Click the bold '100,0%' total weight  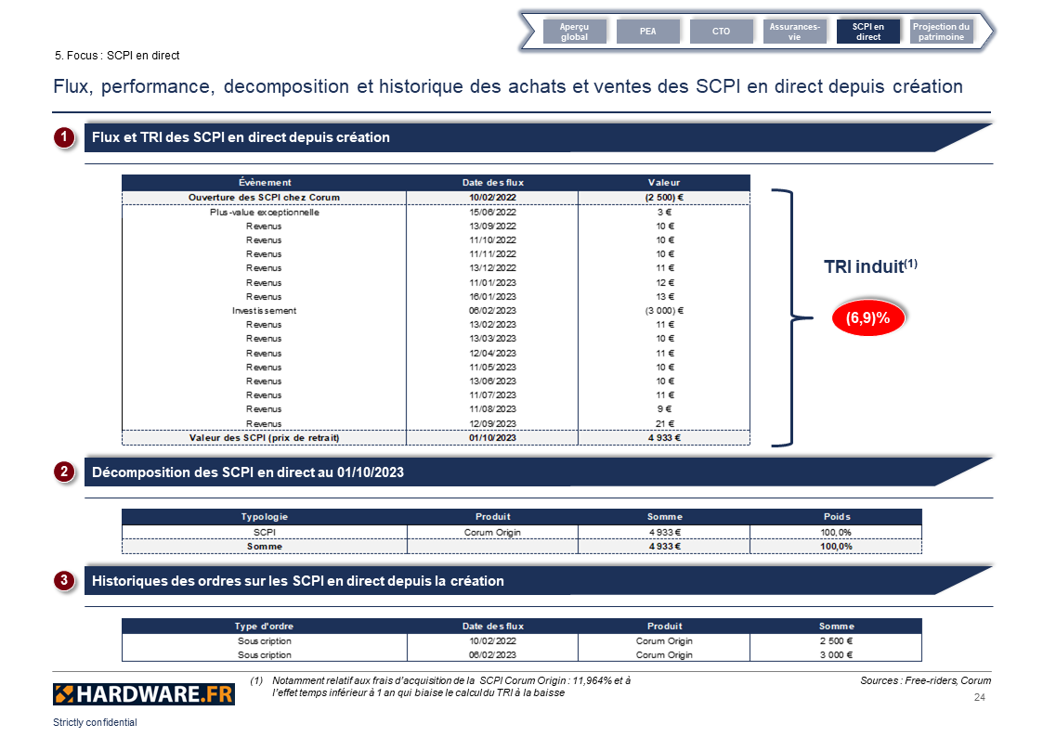[x=836, y=547]
